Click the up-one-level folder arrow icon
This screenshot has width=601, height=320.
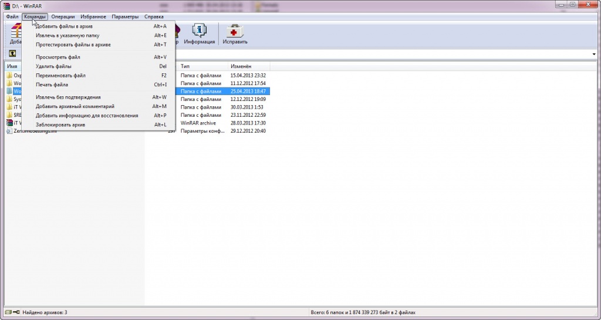click(12, 53)
